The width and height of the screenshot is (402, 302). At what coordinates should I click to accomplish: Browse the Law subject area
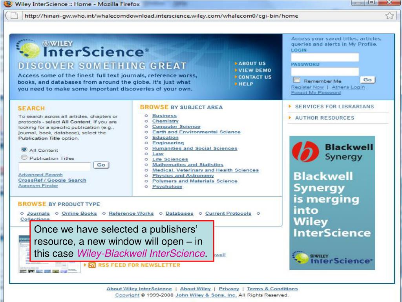point(158,154)
